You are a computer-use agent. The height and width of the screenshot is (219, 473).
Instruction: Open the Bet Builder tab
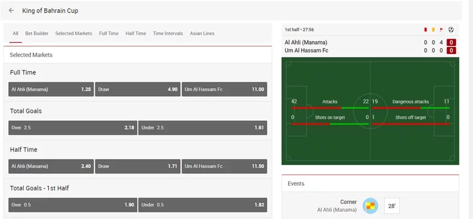(x=37, y=33)
